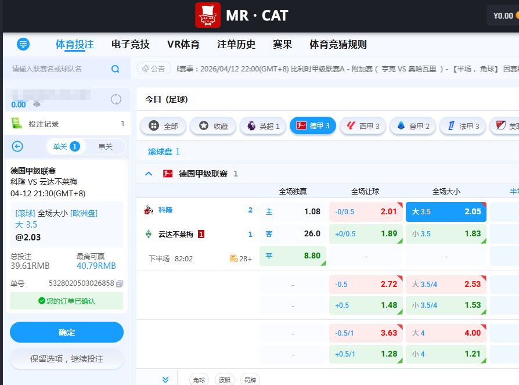Copy the order number

(120, 283)
